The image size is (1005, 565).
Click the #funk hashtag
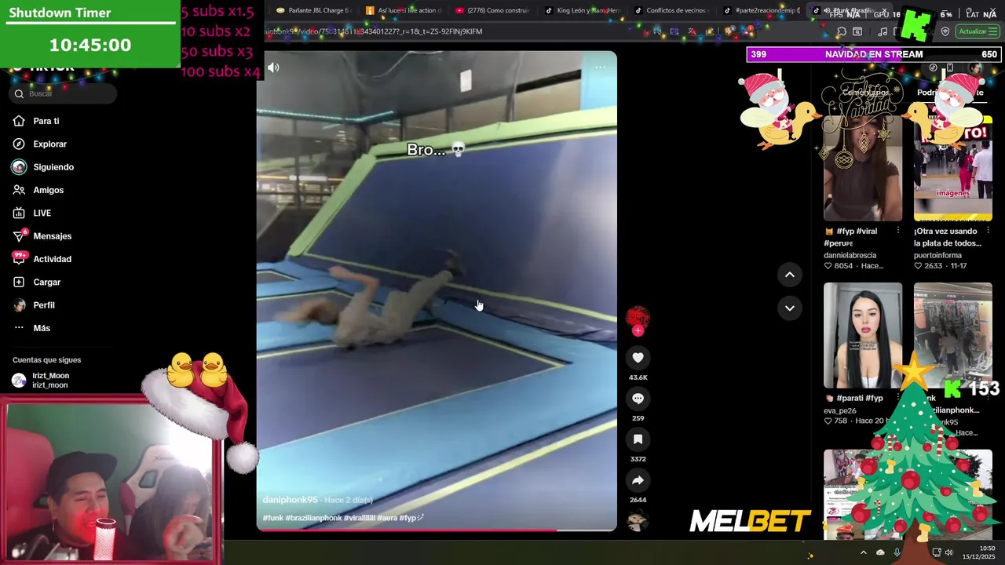point(272,518)
